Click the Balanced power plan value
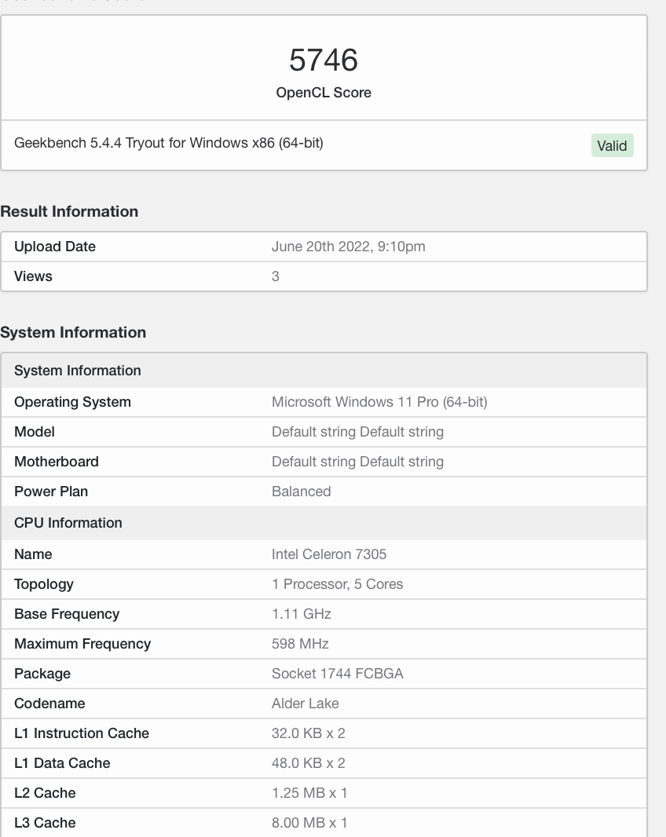The height and width of the screenshot is (837, 666). pyautogui.click(x=301, y=492)
